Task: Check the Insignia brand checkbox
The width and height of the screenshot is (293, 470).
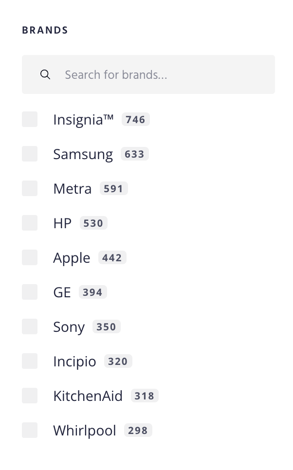Action: point(30,119)
